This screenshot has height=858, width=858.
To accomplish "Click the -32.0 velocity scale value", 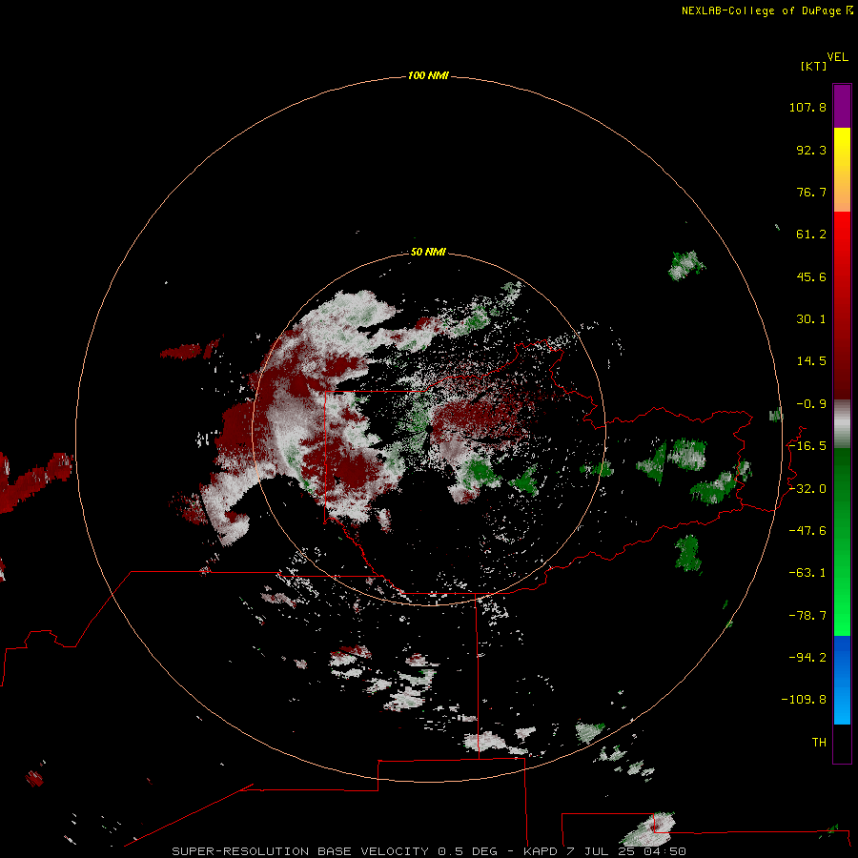I will point(807,489).
